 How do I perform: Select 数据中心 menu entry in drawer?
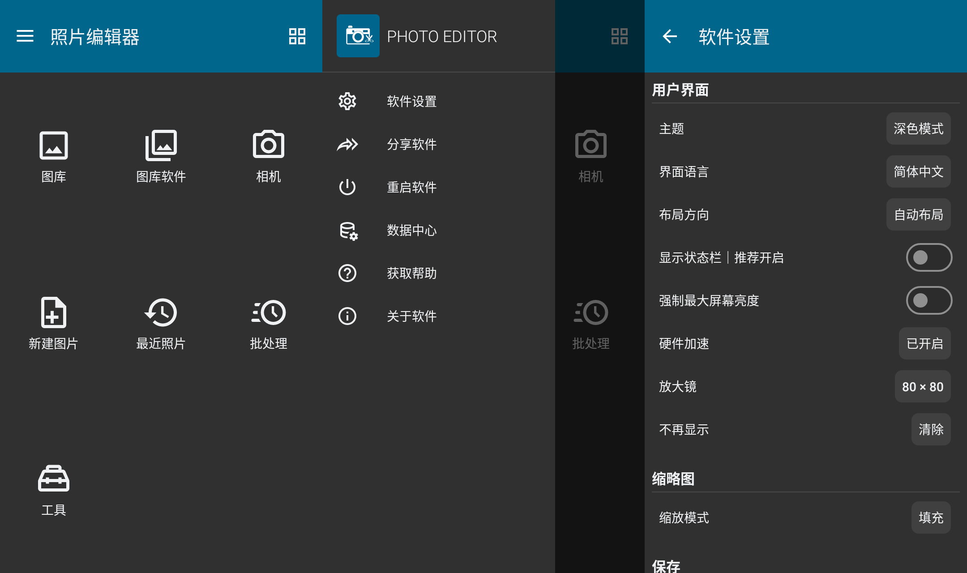(x=439, y=230)
